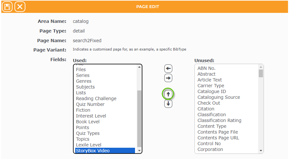Select ABN No. in Unused list
This screenshot has width=289, height=159.
[x=206, y=68]
